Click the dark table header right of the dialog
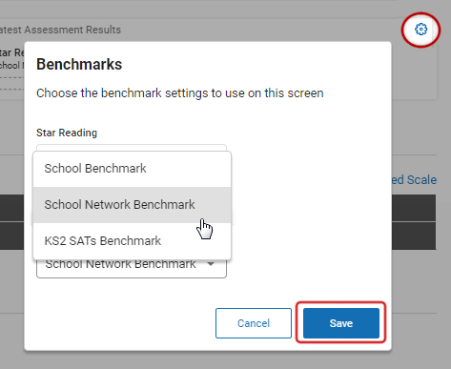This screenshot has width=451, height=369. [414, 208]
